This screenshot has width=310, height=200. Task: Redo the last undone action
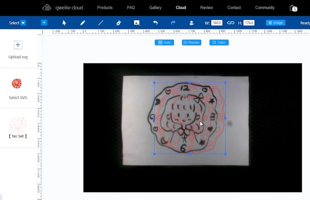coord(173,23)
